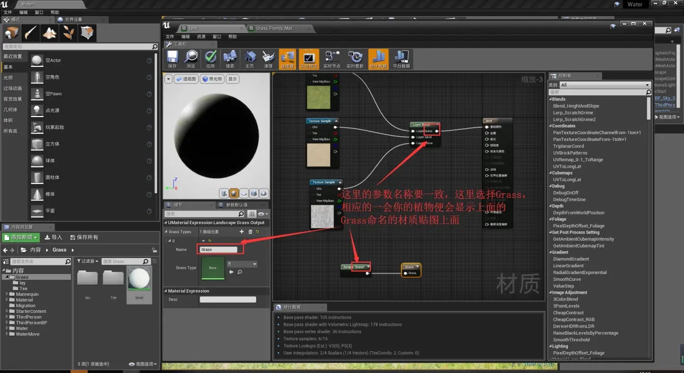Screen dimensions: 684x373
Task: Toggle 实时节点 (Live Nodes) button
Action: (332, 59)
